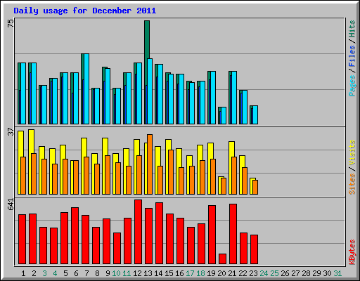Click the red KBytes bar for day 12
360x281 pixels.
tap(138, 232)
